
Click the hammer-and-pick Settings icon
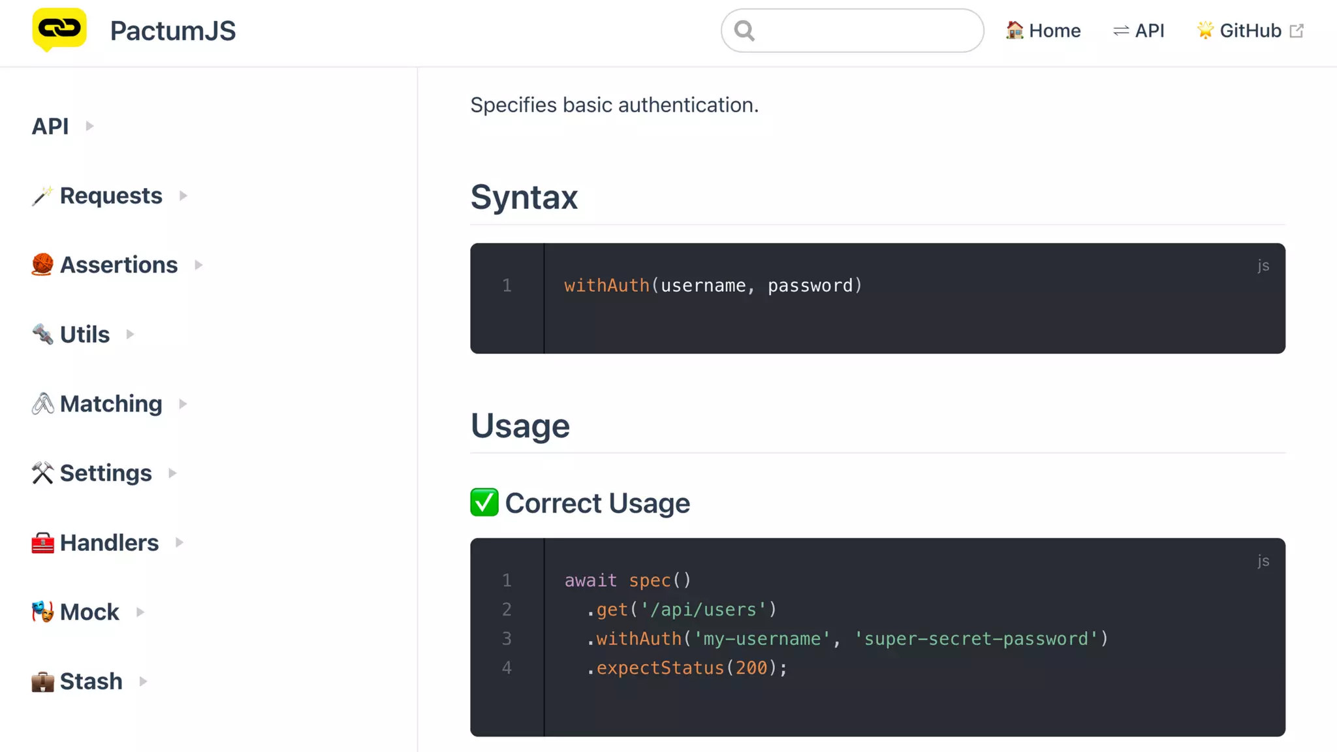[x=42, y=473]
